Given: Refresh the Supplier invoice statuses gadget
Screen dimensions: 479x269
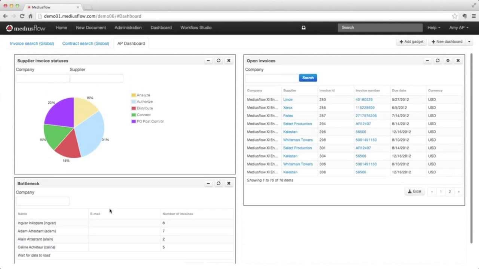Looking at the screenshot, I should 219,61.
